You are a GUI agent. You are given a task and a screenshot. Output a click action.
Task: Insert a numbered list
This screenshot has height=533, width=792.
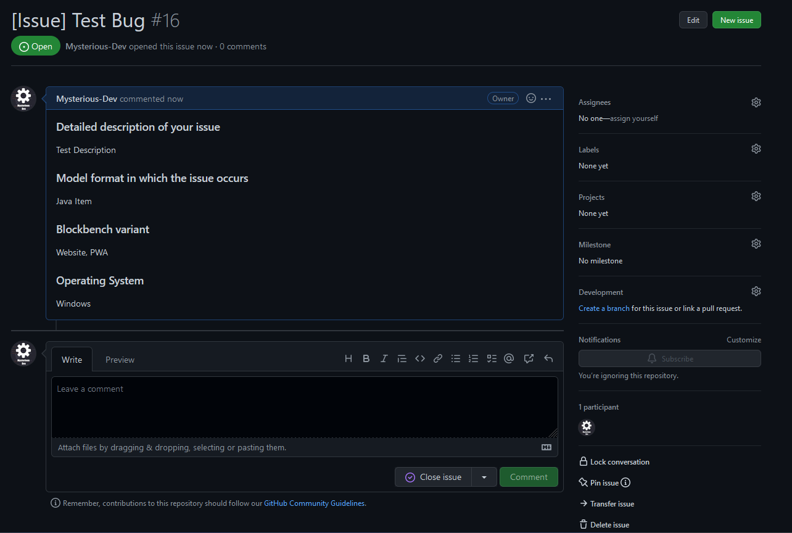474,358
